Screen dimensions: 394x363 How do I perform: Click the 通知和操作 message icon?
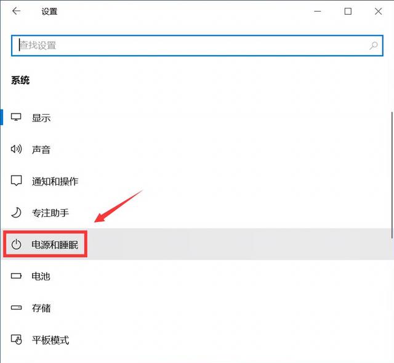(x=16, y=181)
